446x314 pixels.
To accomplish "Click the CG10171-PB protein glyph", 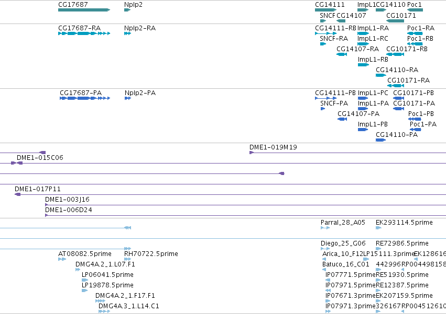I will coord(398,98).
